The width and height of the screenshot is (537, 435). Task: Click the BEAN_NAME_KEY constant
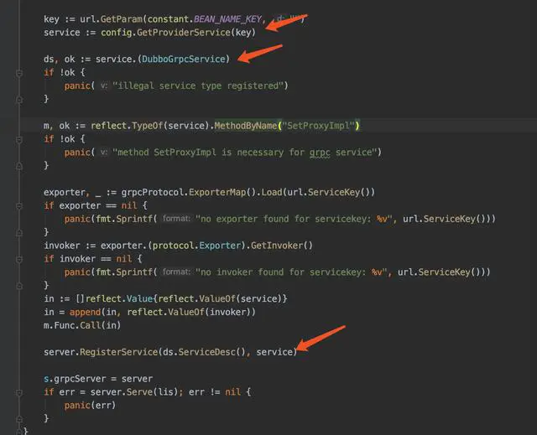227,19
